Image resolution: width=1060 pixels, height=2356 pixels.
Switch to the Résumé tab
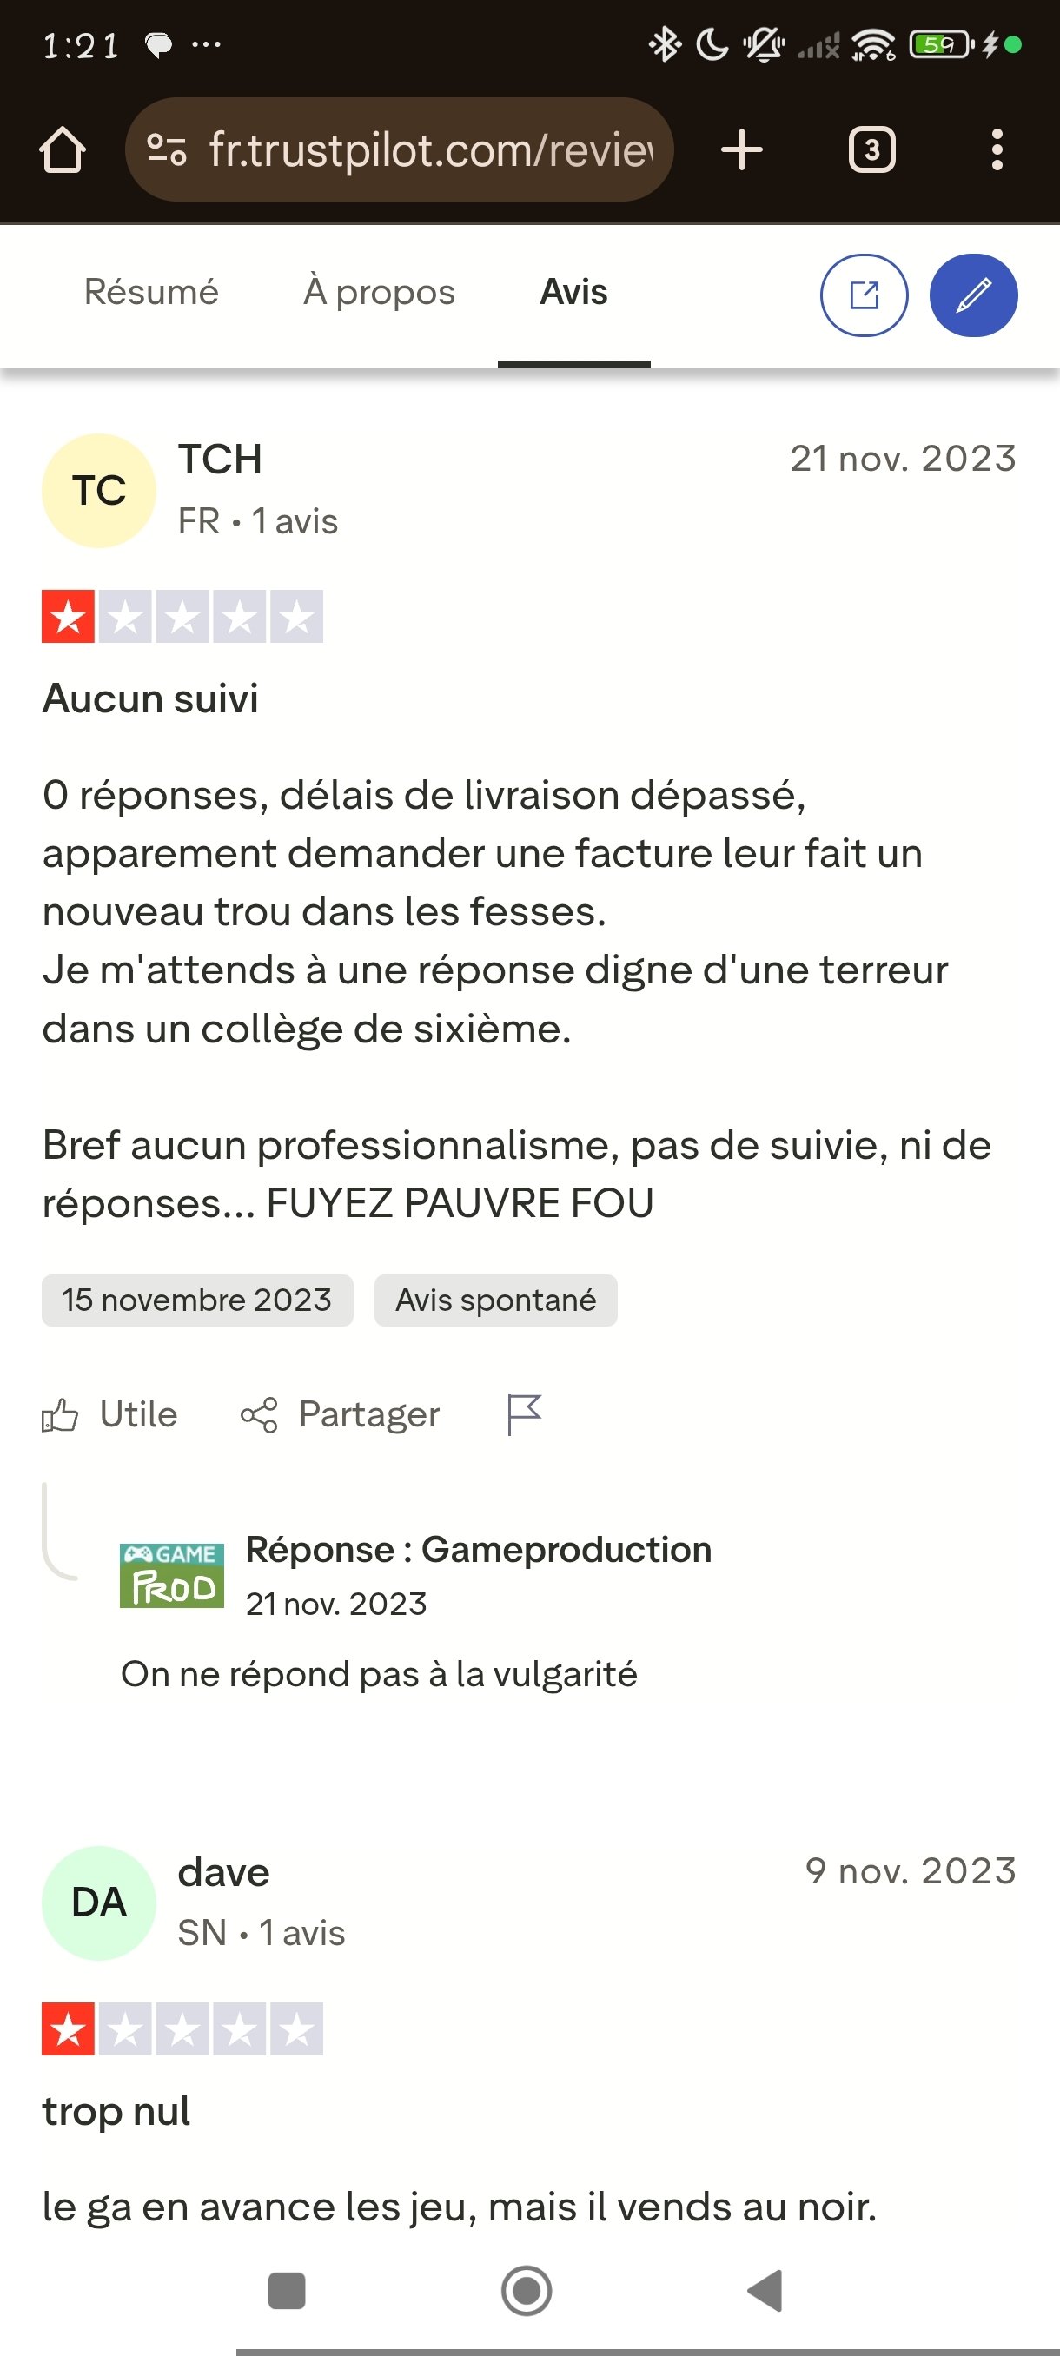(151, 293)
